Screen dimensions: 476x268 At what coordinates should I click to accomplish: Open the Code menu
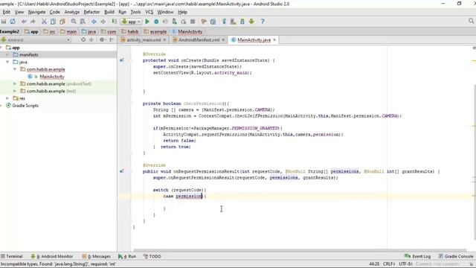pos(54,12)
